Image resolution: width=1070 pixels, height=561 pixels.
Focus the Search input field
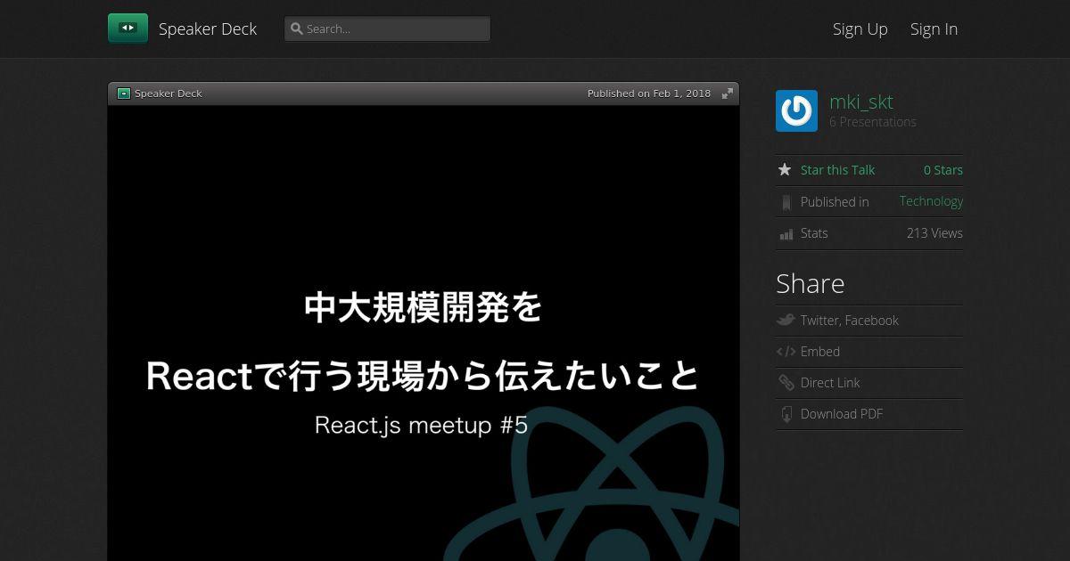[x=387, y=28]
